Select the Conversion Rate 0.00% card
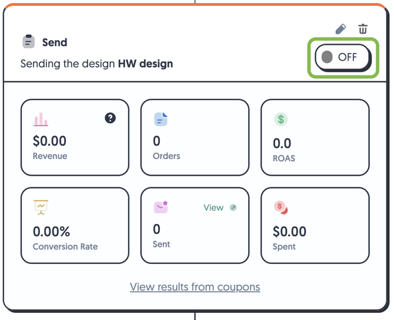 point(75,226)
